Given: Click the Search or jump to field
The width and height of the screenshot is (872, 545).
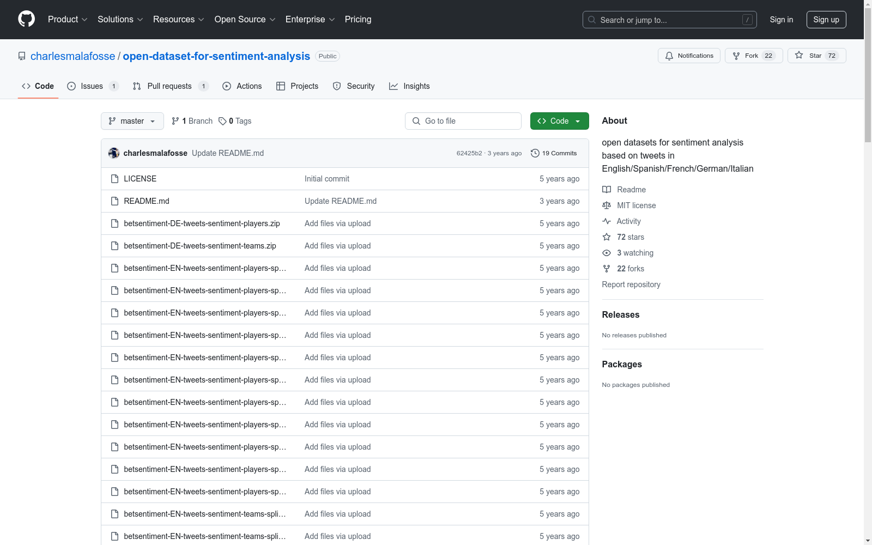Looking at the screenshot, I should point(670,20).
